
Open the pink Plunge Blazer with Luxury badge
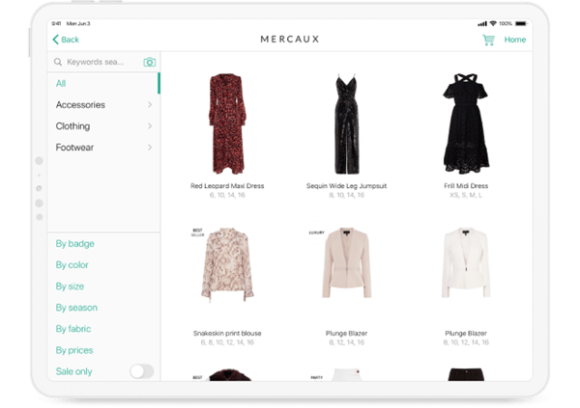pyautogui.click(x=347, y=263)
